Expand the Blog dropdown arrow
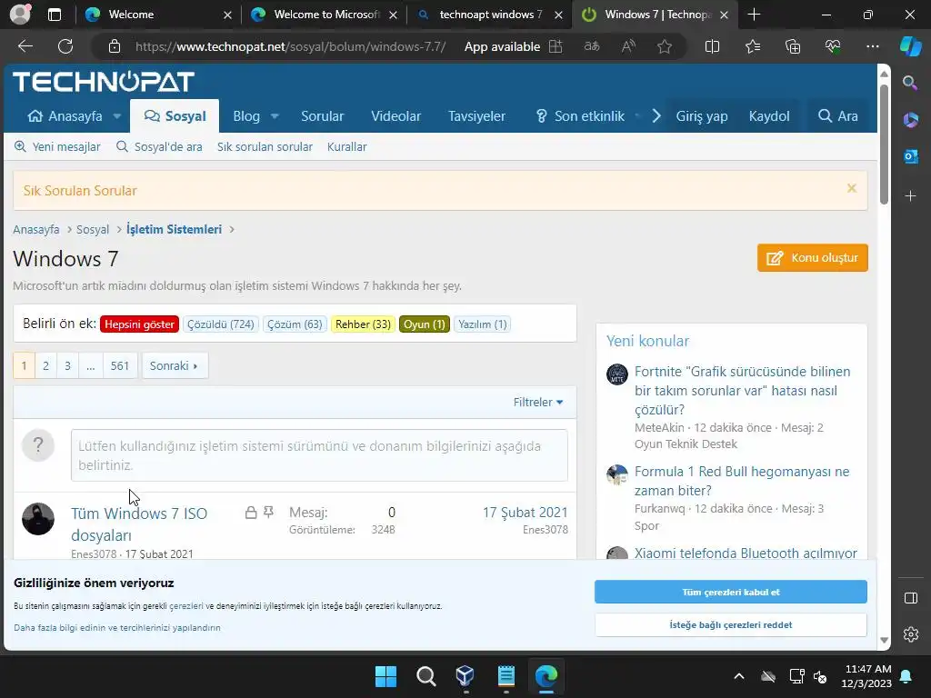Screen dimensions: 931x698 pos(275,116)
